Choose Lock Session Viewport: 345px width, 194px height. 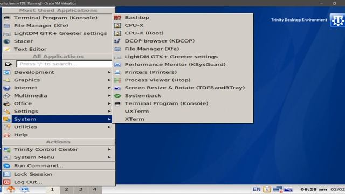coord(58,174)
